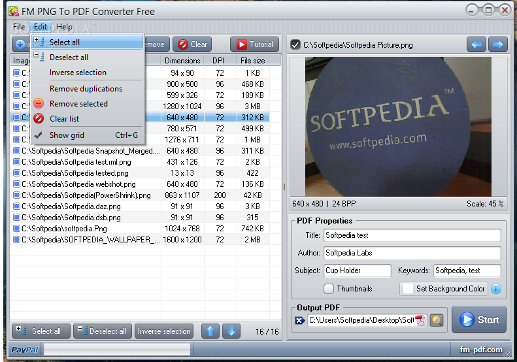Viewport: 517px width, 362px height.
Task: Move selected item up with arrow button
Action: (210, 331)
